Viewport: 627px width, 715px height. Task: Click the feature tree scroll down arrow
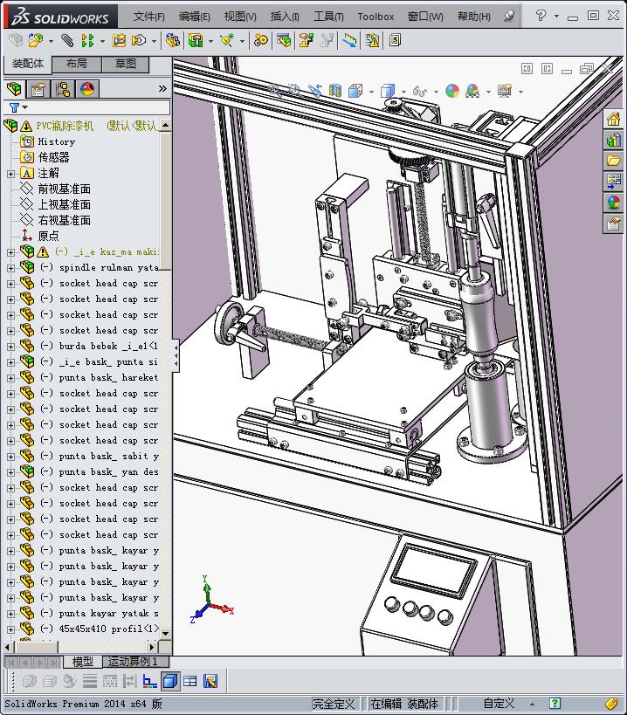165,634
